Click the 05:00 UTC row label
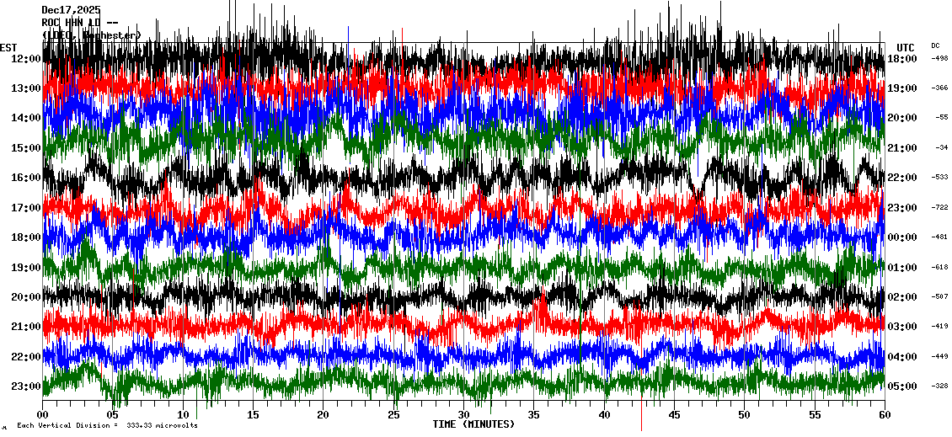Image resolution: width=952 pixels, height=437 pixels. [902, 386]
